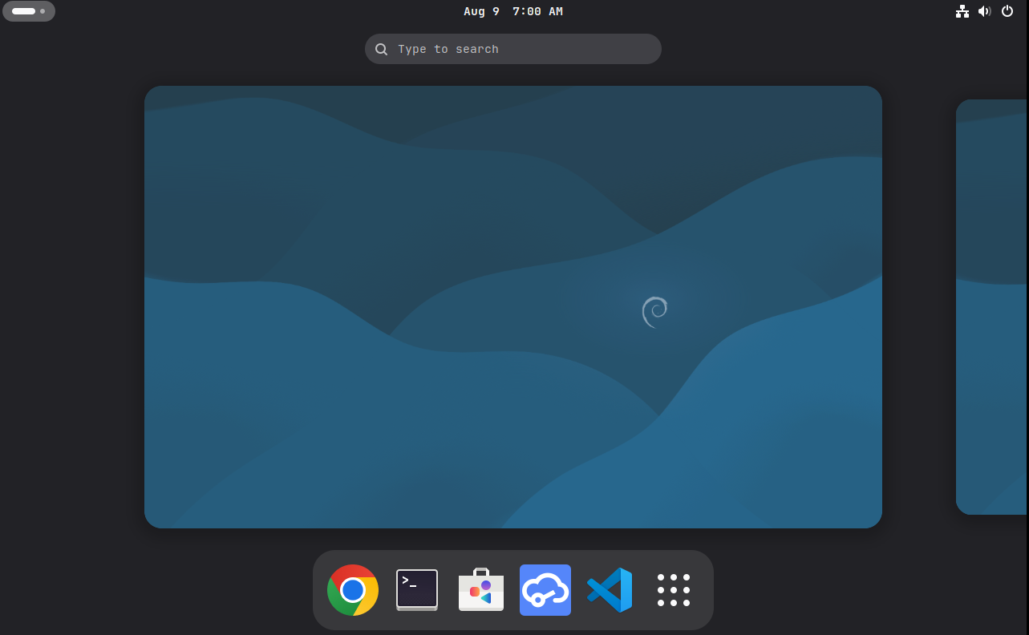Click the small inactive workspace dot
Image resolution: width=1029 pixels, height=635 pixels.
43,11
